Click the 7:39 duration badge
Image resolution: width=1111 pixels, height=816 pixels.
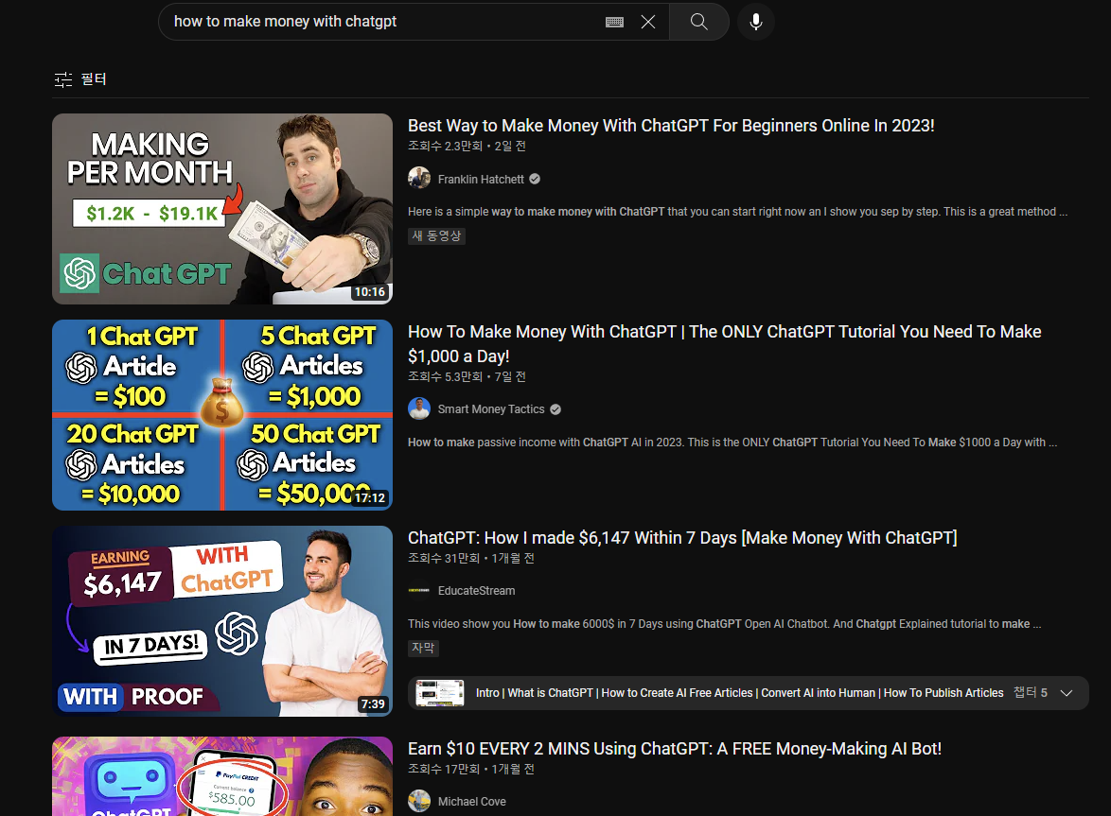(x=373, y=703)
